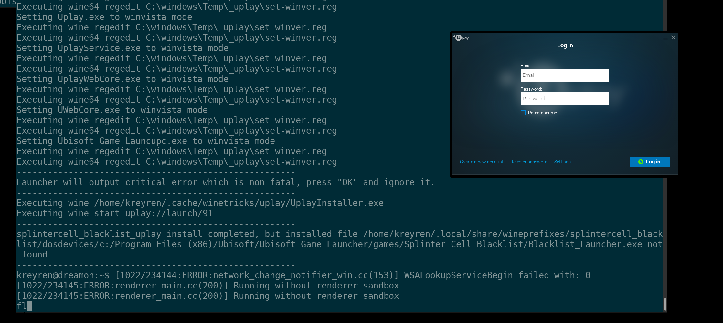Click line "Setting Ubisoft Game Launcupc.exe to winvista mode"
723x323 pixels.
coord(146,141)
